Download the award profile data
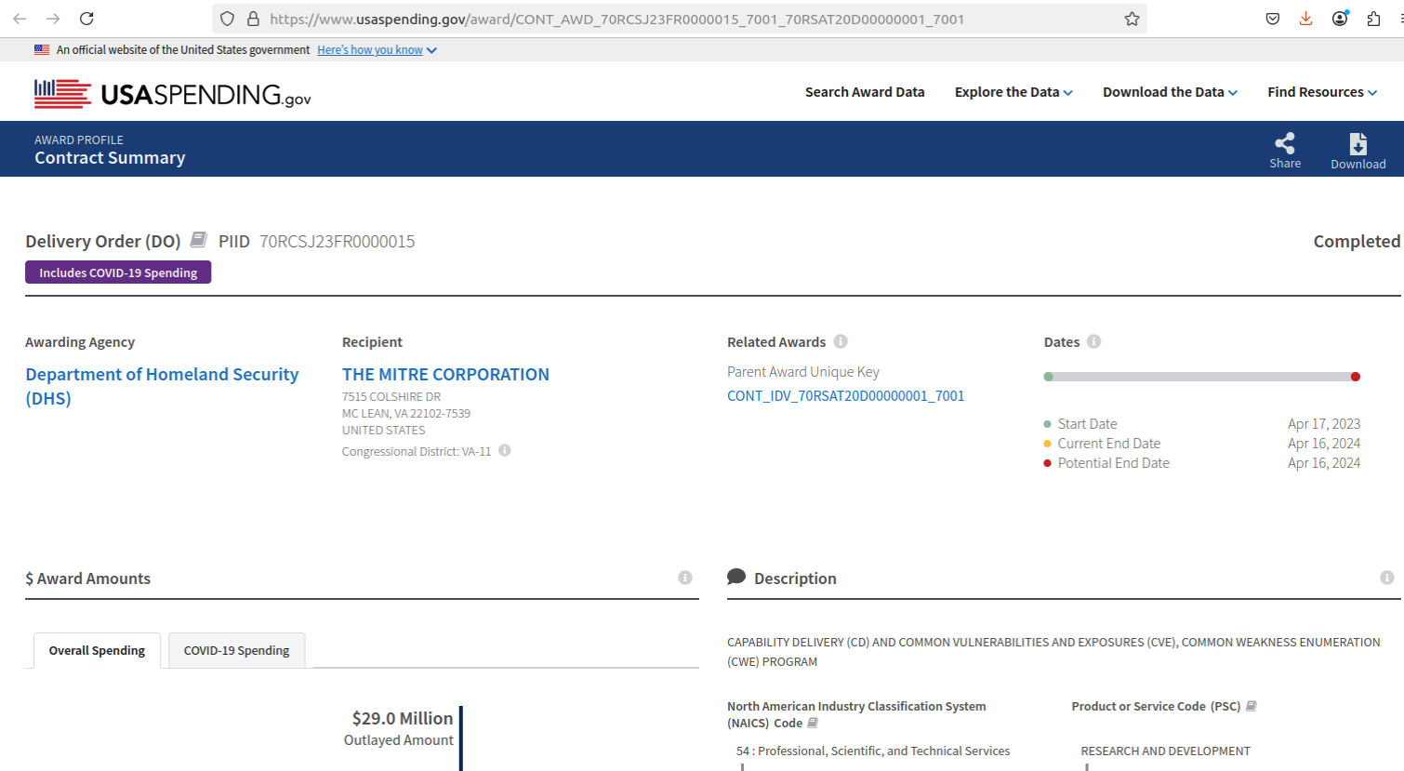Image resolution: width=1404 pixels, height=771 pixels. (x=1358, y=150)
